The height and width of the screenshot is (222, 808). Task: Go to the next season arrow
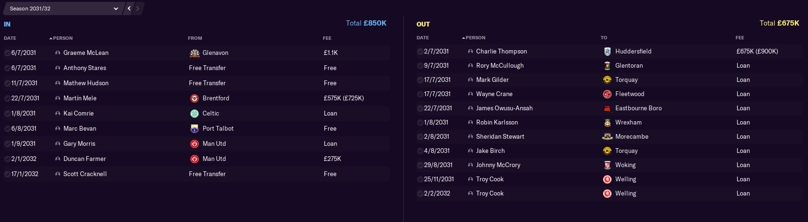point(138,9)
